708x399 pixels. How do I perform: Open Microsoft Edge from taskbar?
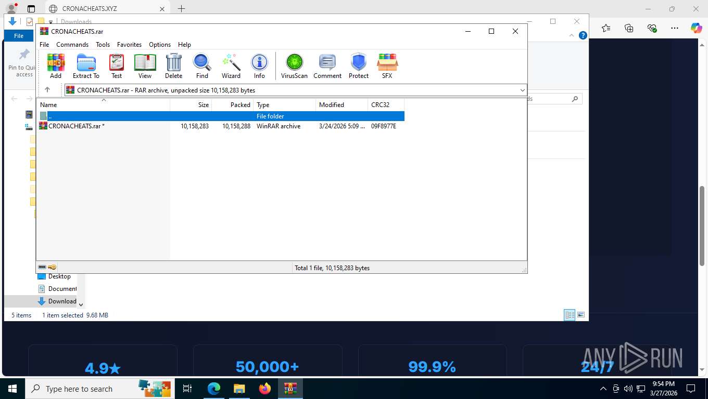(214, 389)
